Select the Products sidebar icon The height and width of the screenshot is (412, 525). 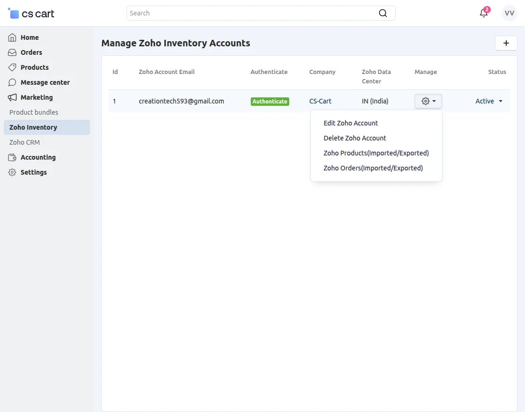coord(12,67)
